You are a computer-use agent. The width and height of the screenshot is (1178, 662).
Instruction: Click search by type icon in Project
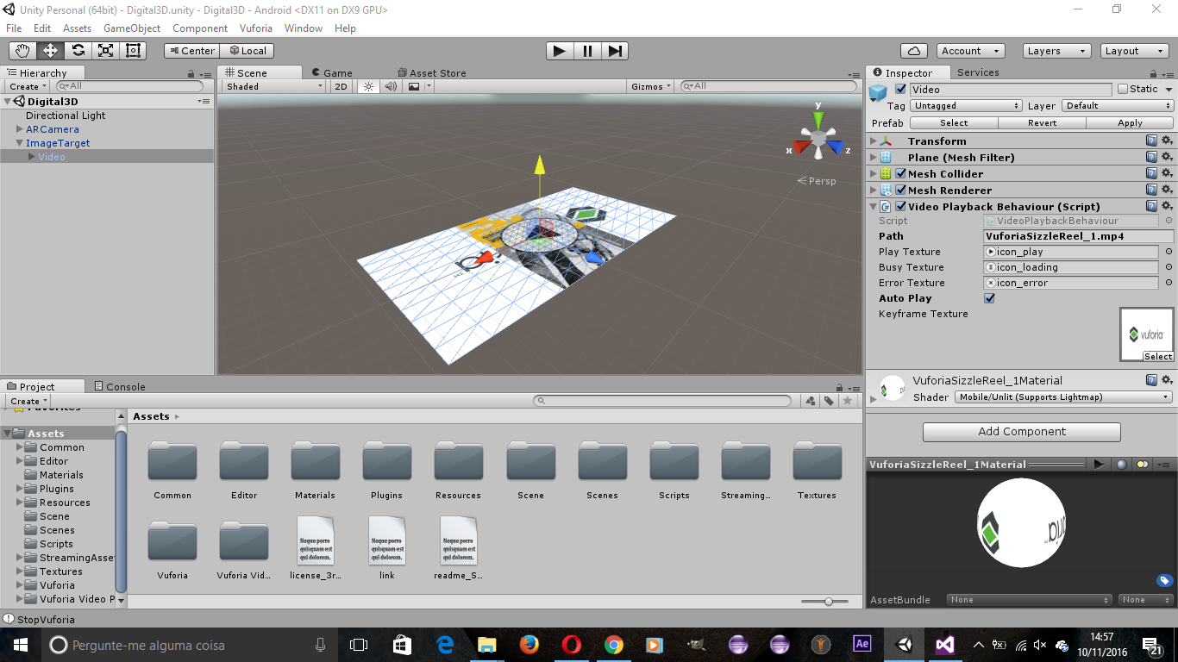click(x=810, y=401)
